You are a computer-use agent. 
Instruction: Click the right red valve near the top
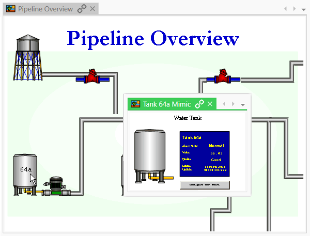click(x=223, y=77)
